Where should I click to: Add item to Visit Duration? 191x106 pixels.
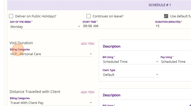click(x=88, y=44)
